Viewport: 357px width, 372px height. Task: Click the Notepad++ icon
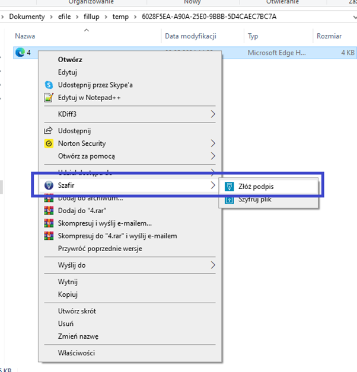49,98
